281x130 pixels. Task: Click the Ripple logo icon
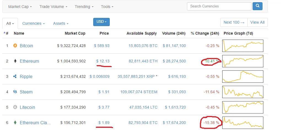click(15, 76)
